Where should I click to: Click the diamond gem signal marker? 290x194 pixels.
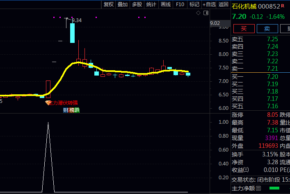pyautogui.click(x=48, y=103)
